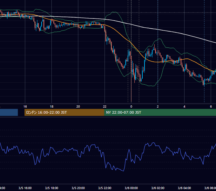
Task: Select the 3/5 18:00 time label
Action: (x=51, y=188)
